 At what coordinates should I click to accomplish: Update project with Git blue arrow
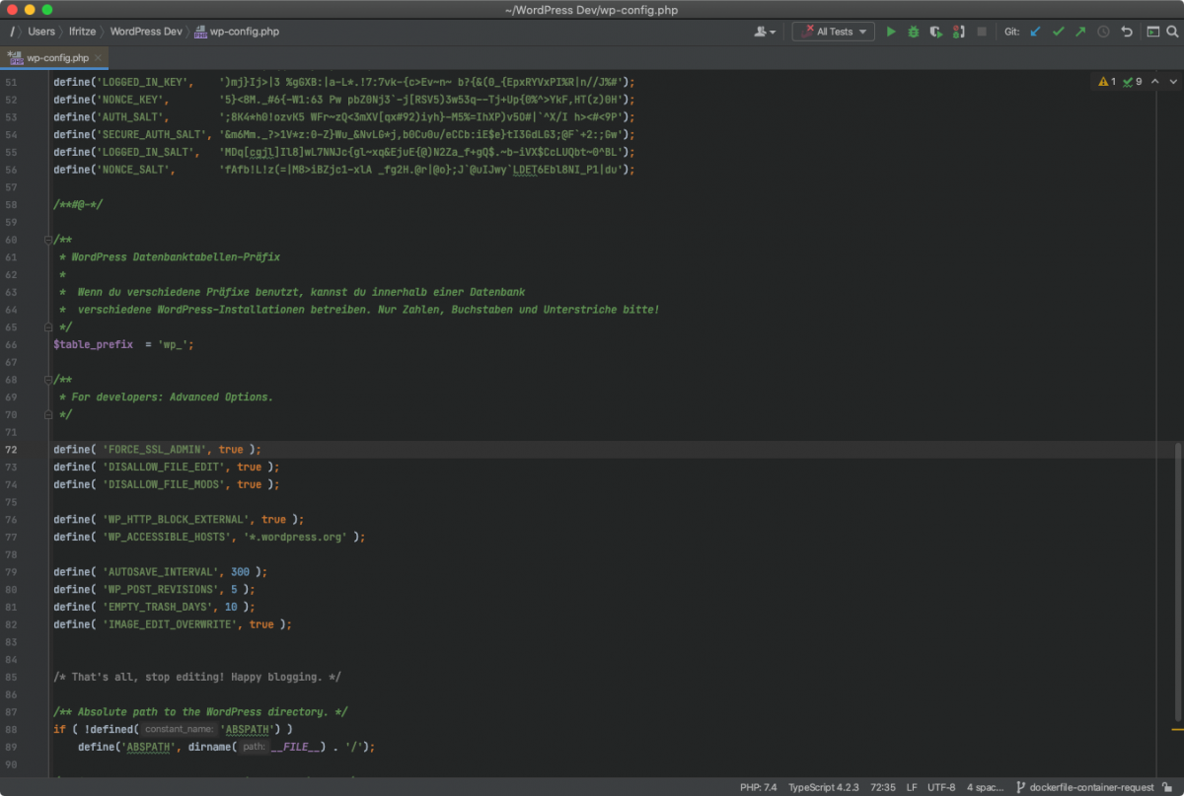click(1035, 32)
